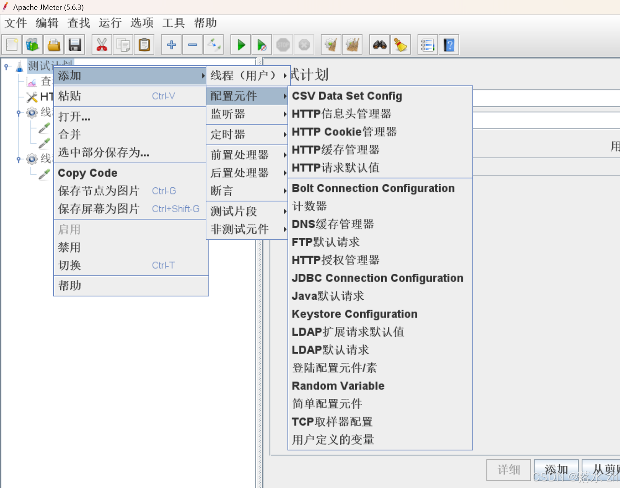Screen dimensions: 620x488
Task: Open the 工具 menu
Action: (x=173, y=23)
